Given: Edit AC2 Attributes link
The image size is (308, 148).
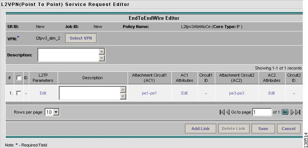Looking at the screenshot, I should (x=271, y=93).
